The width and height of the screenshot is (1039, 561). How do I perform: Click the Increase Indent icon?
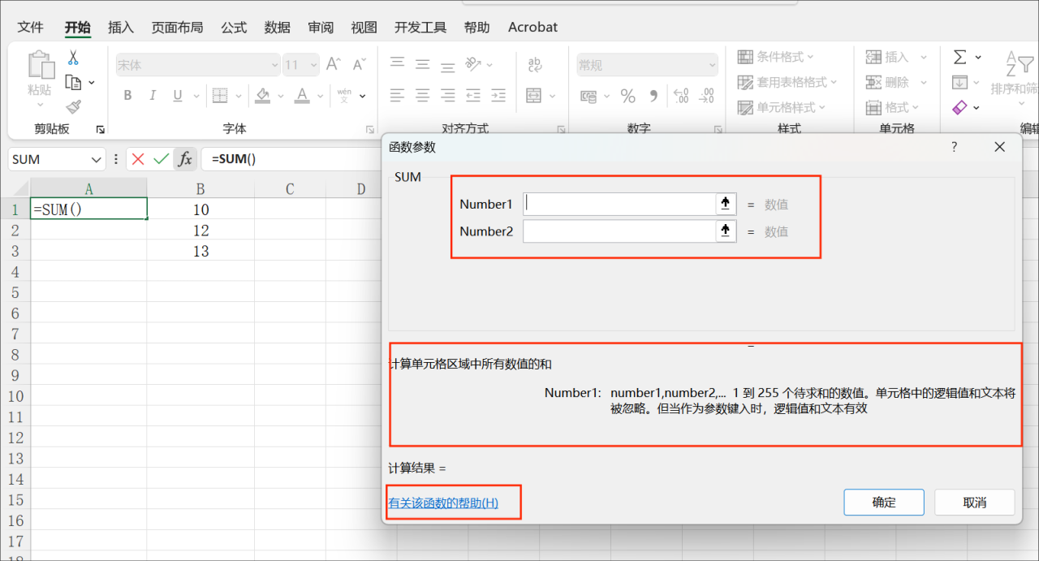[x=498, y=95]
